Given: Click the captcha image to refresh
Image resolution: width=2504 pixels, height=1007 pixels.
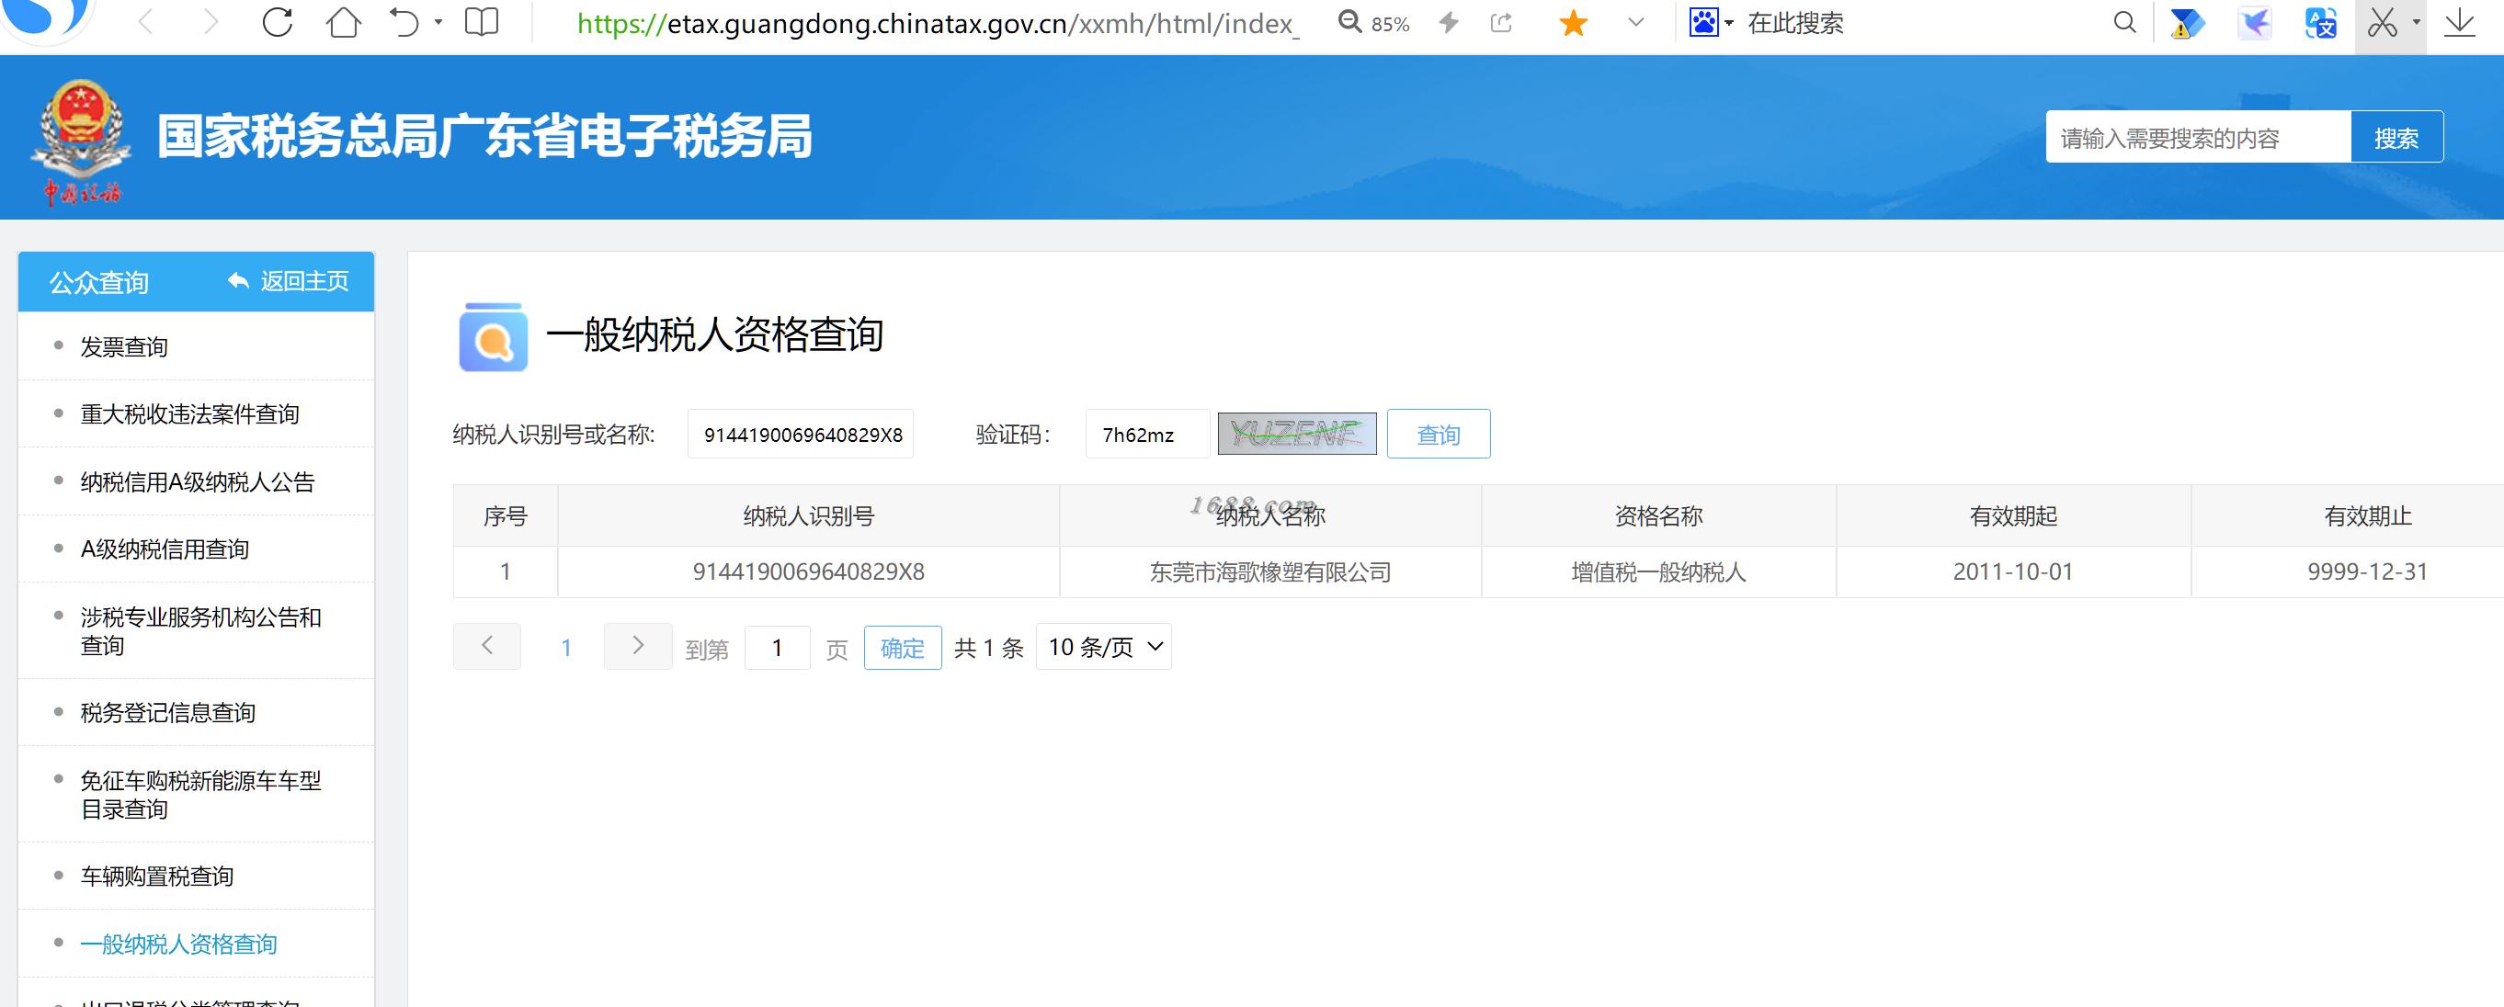Looking at the screenshot, I should (x=1297, y=435).
